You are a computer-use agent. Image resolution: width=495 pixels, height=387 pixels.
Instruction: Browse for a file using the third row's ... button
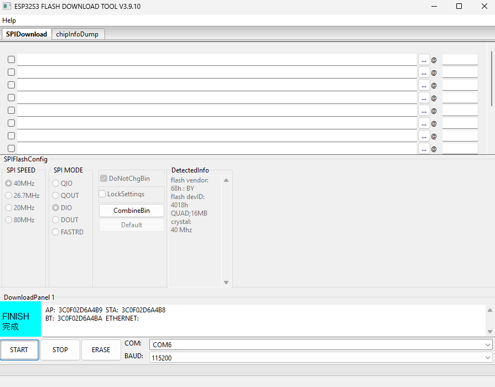(424, 85)
